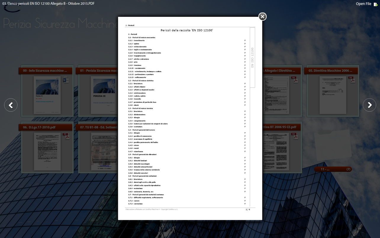Image resolution: width=380 pixels, height=238 pixels.
Task: Click the '11 - ... (7)' folder label
Action: point(333,169)
